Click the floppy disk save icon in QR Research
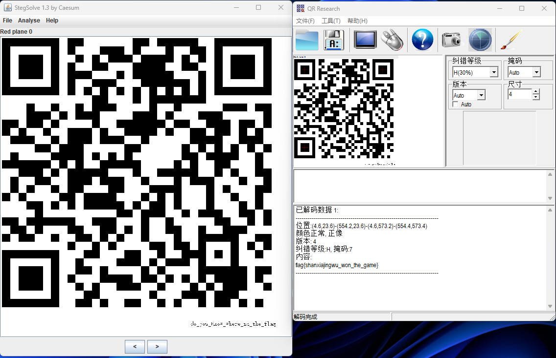This screenshot has height=358, width=556. tap(334, 40)
